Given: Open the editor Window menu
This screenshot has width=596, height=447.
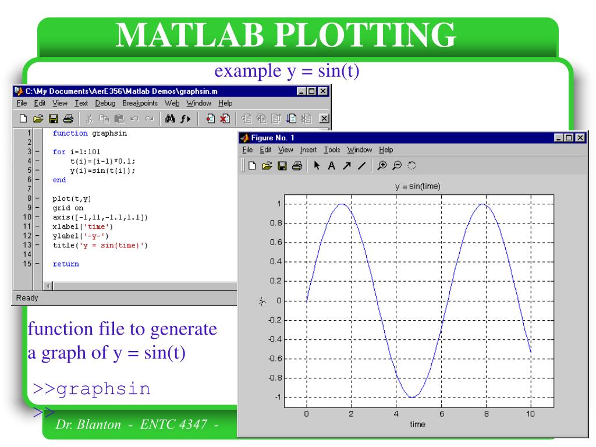Looking at the screenshot, I should [198, 104].
